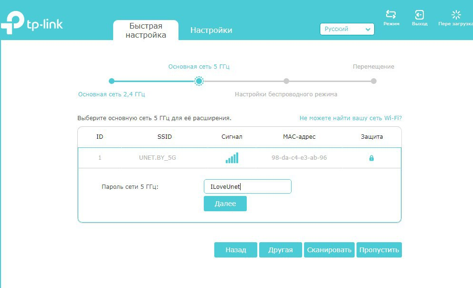Screen dimensions: 473x288
Task: Switch to Быстрая настройка tab
Action: (146, 31)
